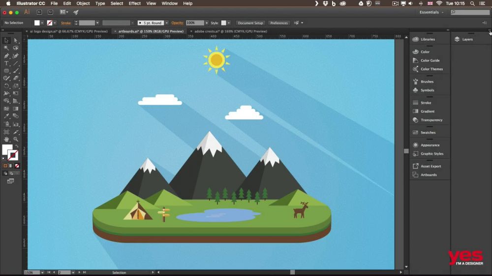Open the Brushes panel

[x=427, y=82]
